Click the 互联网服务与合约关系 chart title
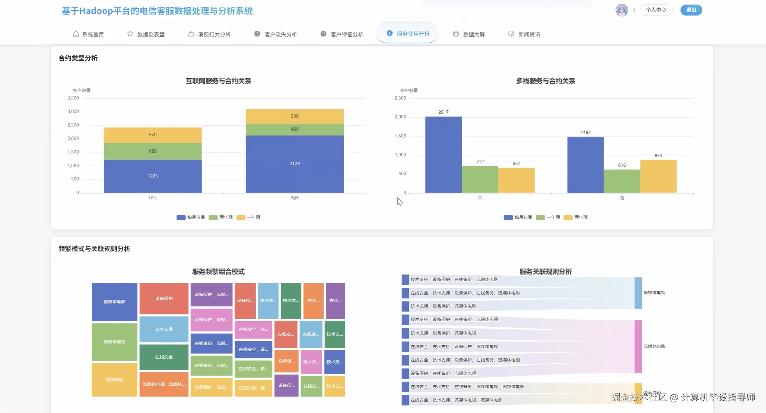 pyautogui.click(x=219, y=81)
